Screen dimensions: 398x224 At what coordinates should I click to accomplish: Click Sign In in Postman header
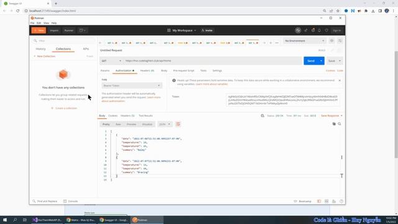[x=337, y=30]
